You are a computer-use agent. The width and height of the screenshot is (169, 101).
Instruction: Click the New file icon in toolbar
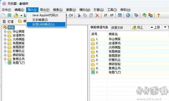click(3, 15)
